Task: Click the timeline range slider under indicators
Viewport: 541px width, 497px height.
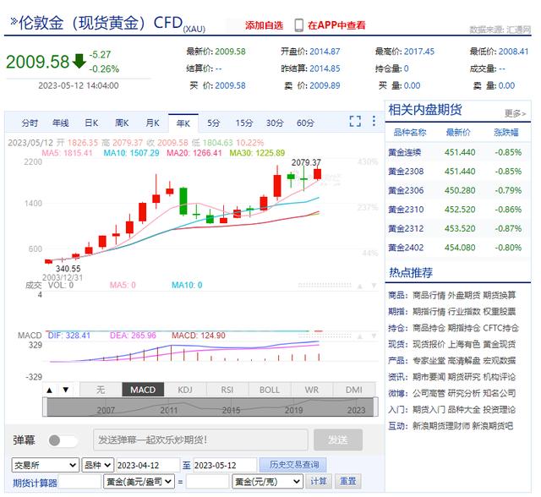Action: (207, 408)
